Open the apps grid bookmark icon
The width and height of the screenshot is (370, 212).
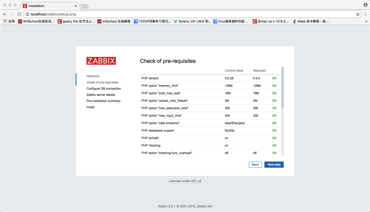click(5, 21)
